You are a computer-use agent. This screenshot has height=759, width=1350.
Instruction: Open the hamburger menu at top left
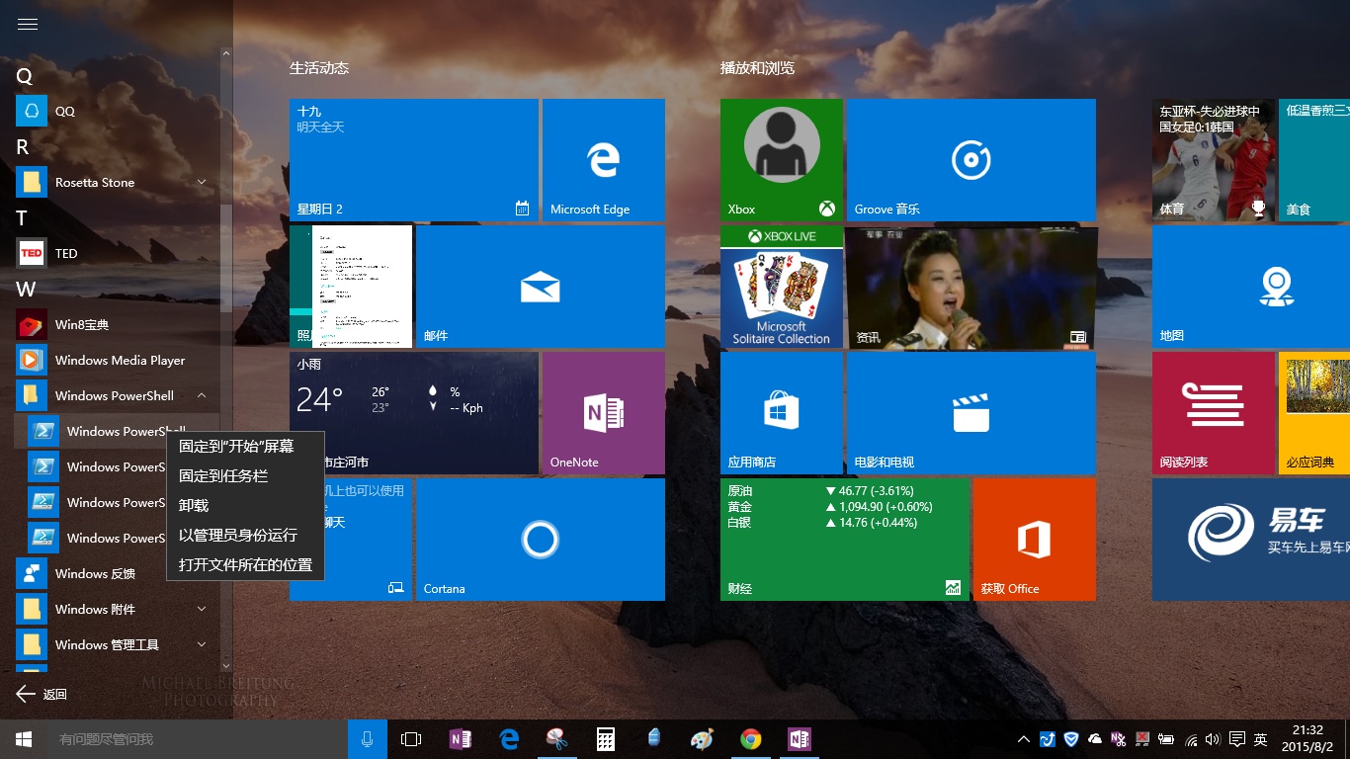pyautogui.click(x=28, y=25)
